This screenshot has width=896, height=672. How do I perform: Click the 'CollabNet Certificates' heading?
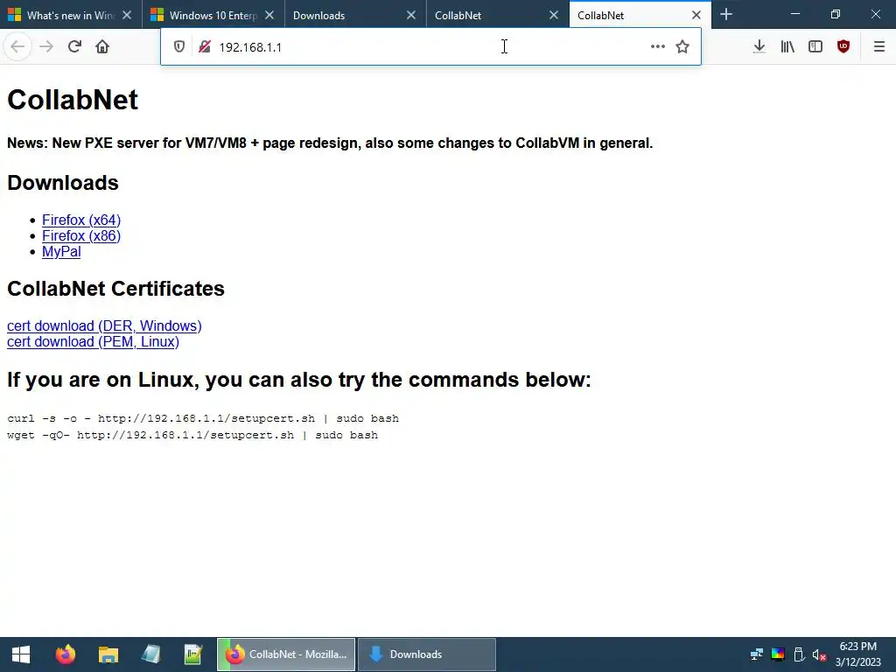115,289
